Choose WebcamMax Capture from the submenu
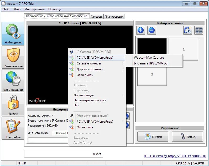This screenshot has width=209, height=166. pos(154,58)
